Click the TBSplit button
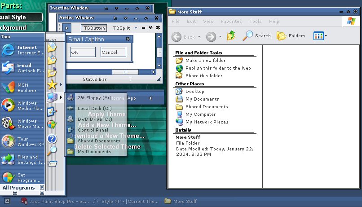362x207 pixels. point(121,28)
